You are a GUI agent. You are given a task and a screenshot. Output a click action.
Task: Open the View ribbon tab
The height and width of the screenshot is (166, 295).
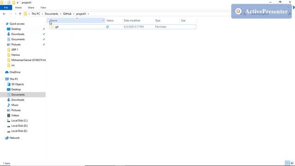(43, 7)
